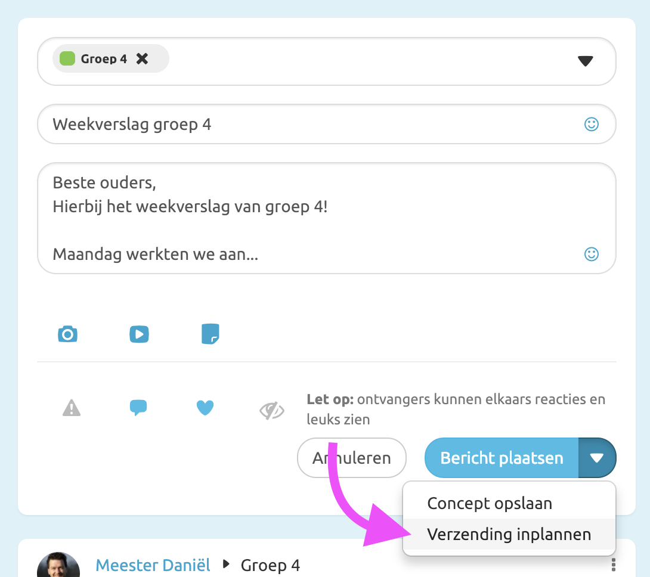Toggle comments with the speech bubble icon
Image resolution: width=650 pixels, height=577 pixels.
click(138, 407)
